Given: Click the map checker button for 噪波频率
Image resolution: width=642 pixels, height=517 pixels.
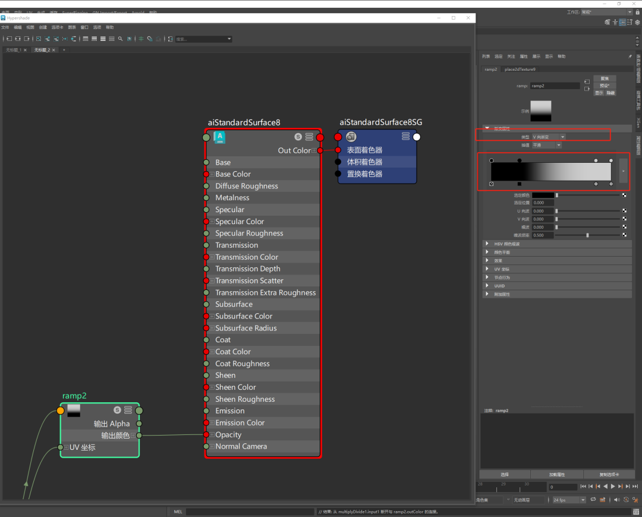Looking at the screenshot, I should [x=624, y=235].
